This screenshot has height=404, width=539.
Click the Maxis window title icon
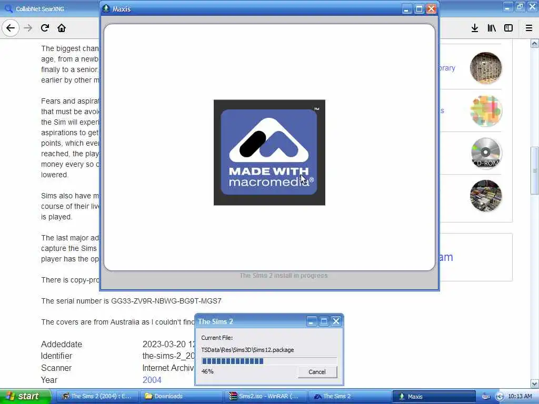pos(106,8)
